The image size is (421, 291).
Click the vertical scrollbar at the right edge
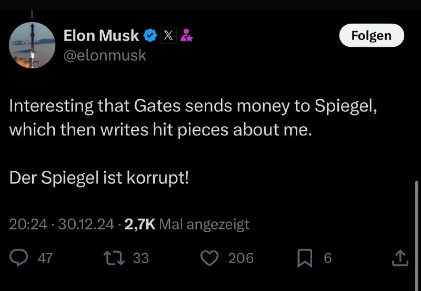tap(416, 236)
